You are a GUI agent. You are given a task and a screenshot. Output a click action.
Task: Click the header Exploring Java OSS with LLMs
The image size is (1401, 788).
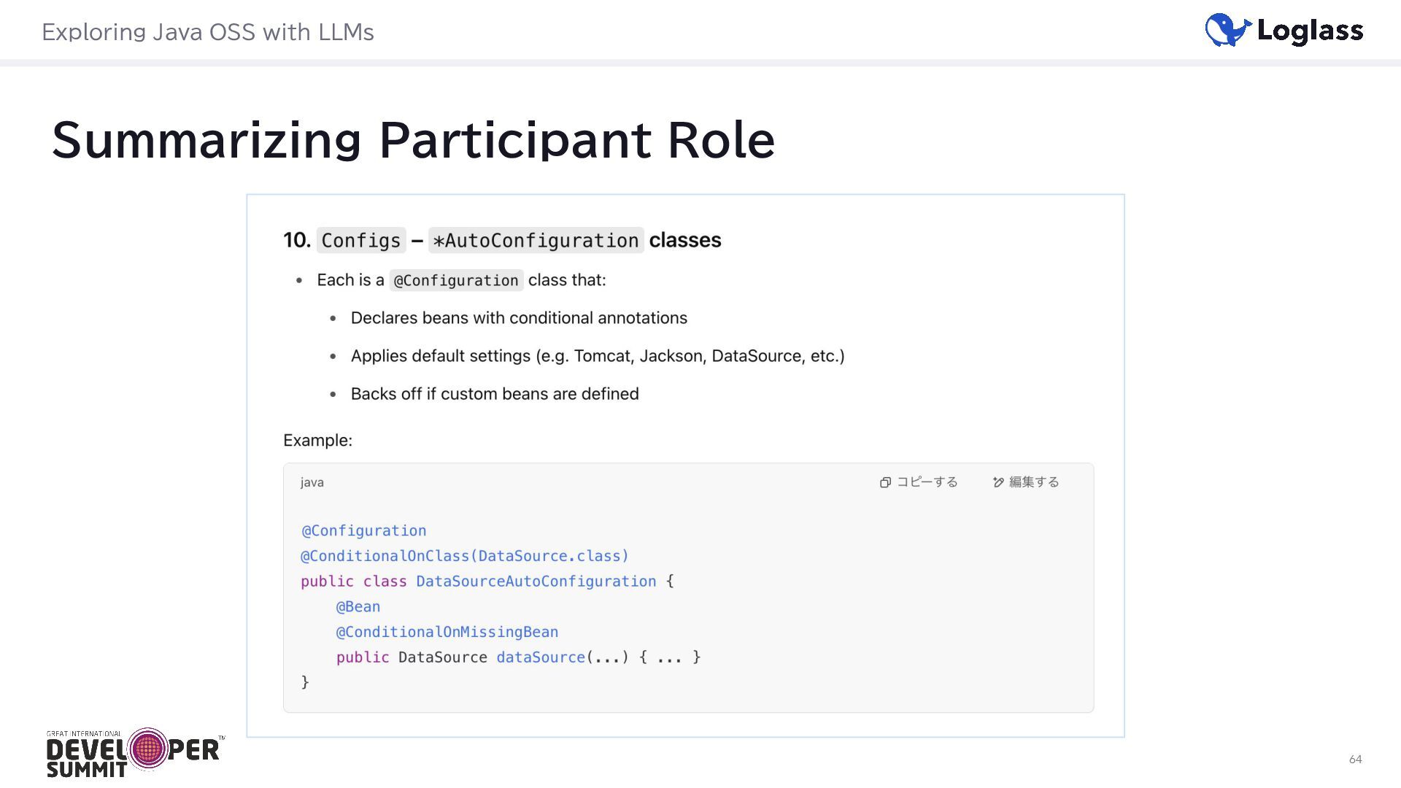(x=208, y=32)
